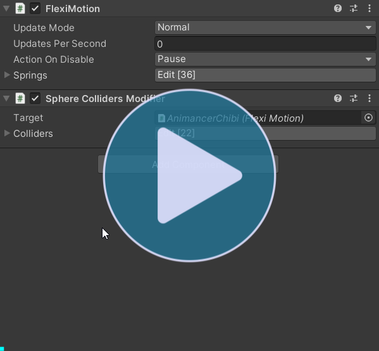Click the Springs Edit [36] button
Screen dimensions: 379x351
coord(265,75)
